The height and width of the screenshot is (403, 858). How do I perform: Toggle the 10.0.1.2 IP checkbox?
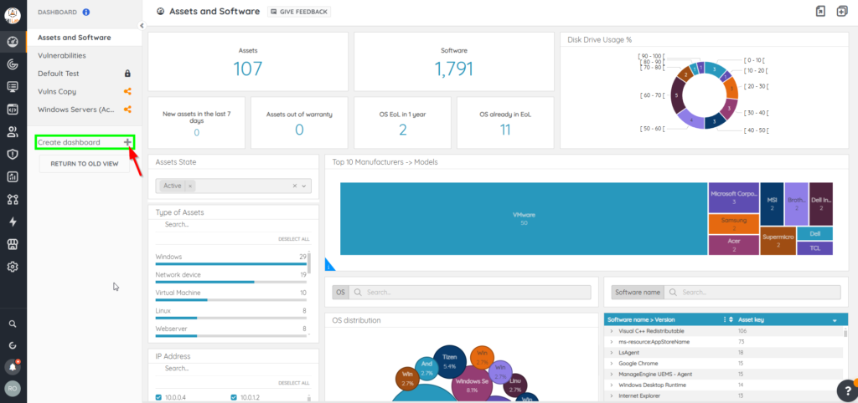235,397
